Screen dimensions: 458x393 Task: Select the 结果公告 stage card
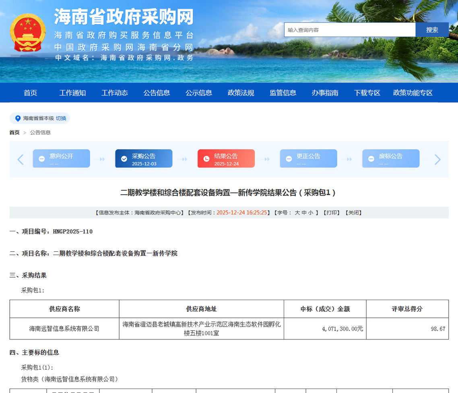226,159
